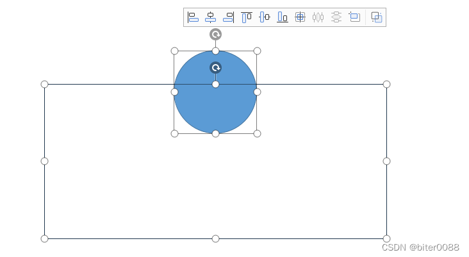Click the distribute horizontally icon
This screenshot has height=257, width=469.
click(318, 17)
